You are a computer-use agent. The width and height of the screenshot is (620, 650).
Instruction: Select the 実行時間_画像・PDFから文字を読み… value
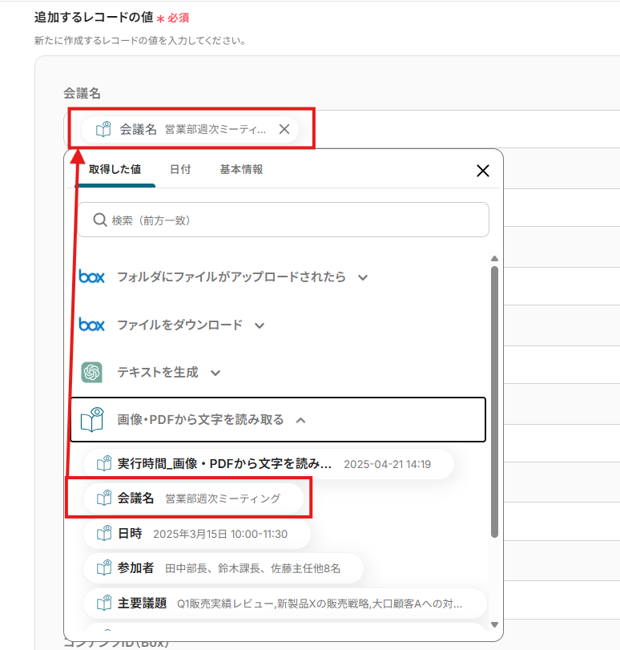(268, 464)
